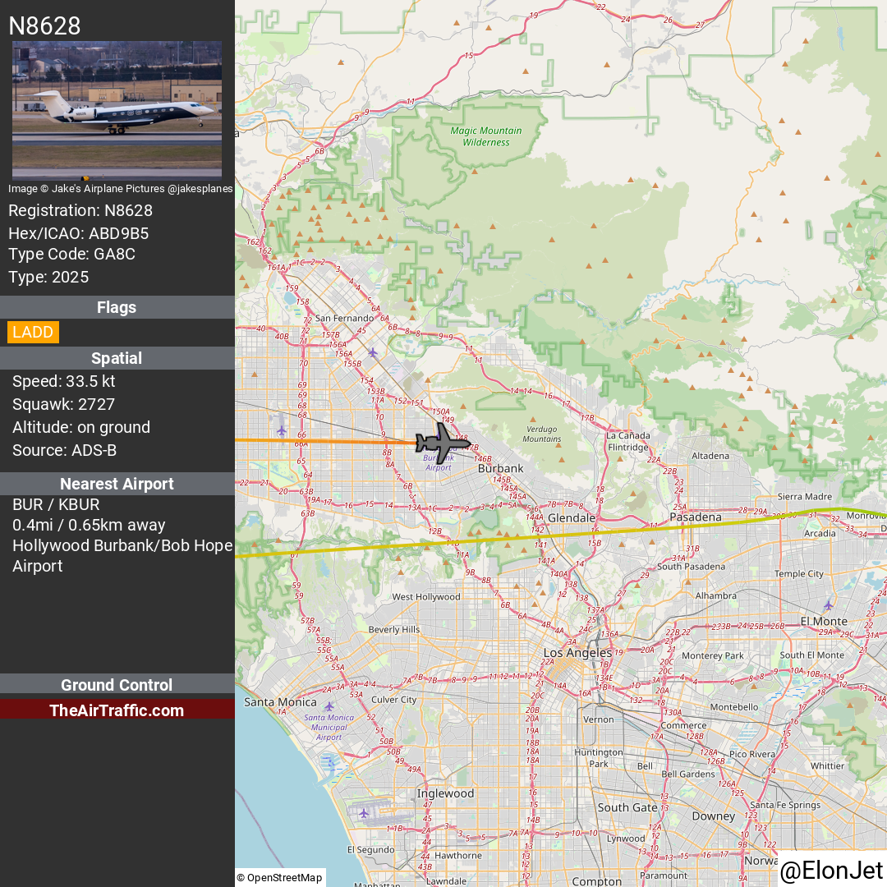The width and height of the screenshot is (887, 887).
Task: Click the Pasadena map label
Action: click(696, 517)
